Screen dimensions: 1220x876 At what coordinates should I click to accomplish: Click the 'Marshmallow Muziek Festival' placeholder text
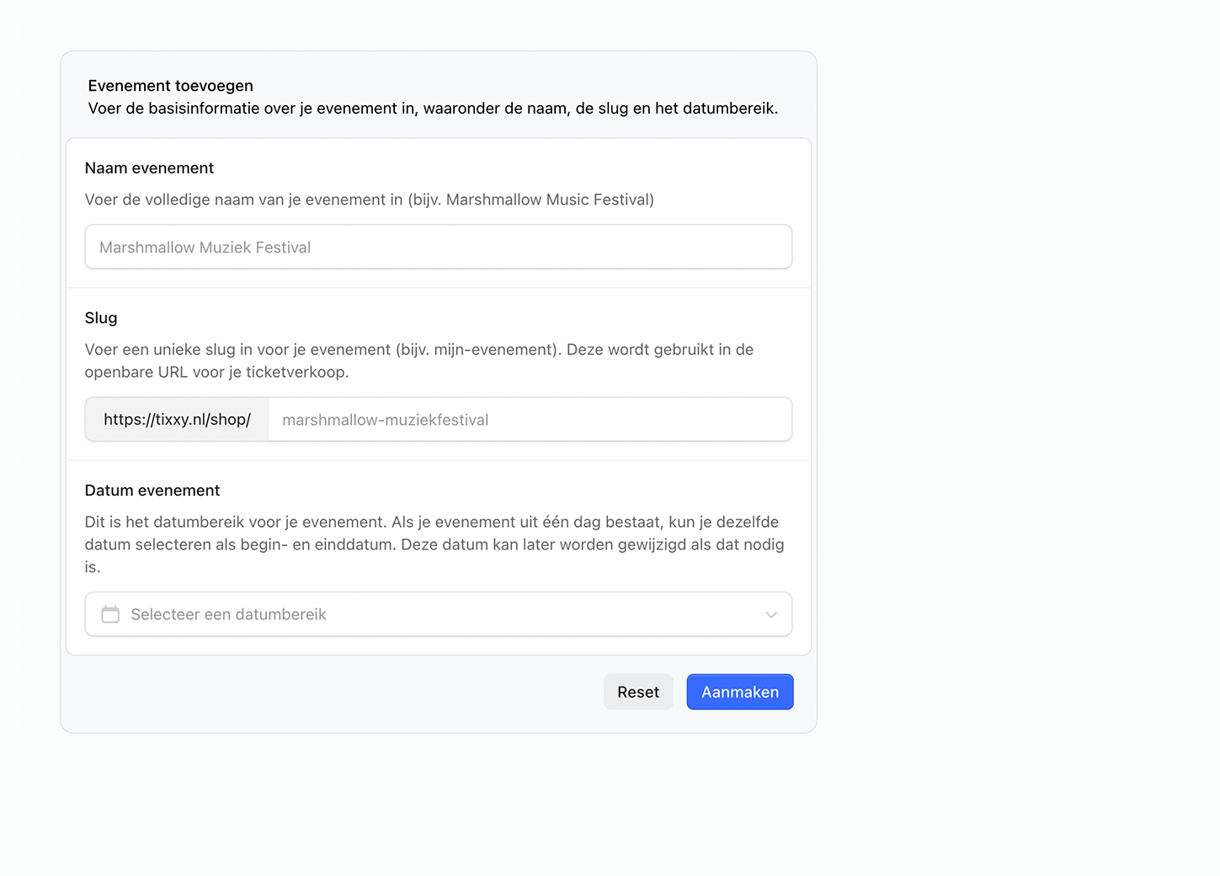tap(205, 247)
